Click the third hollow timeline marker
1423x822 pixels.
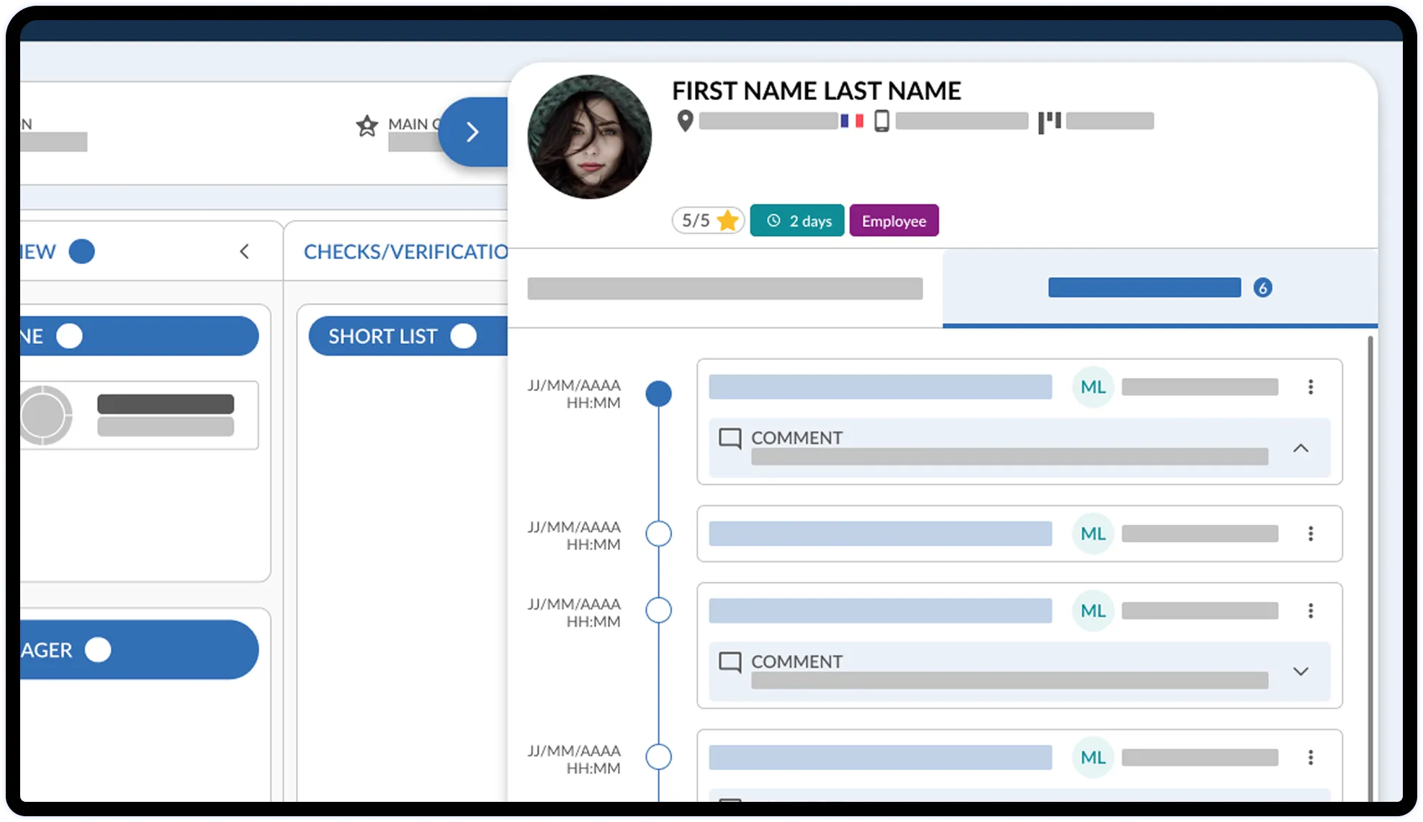point(659,610)
